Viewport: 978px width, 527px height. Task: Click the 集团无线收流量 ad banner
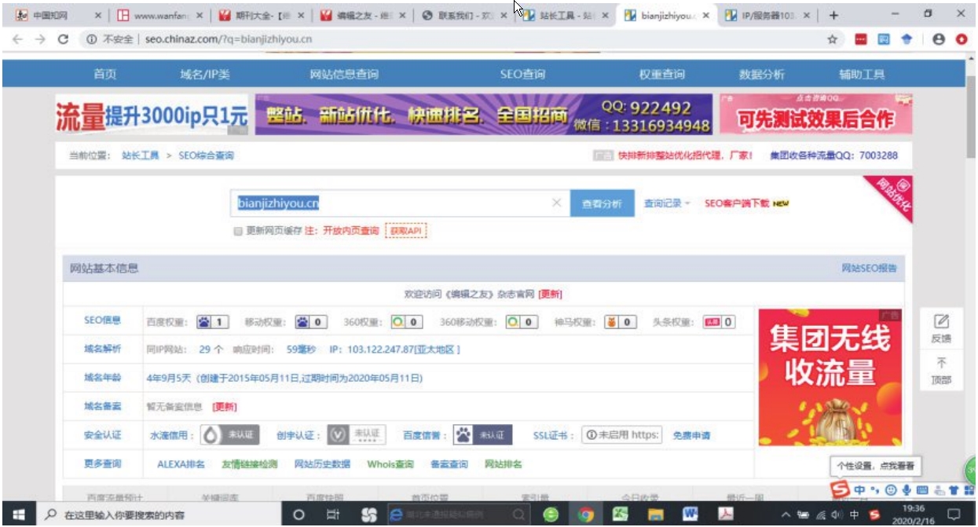(x=830, y=378)
